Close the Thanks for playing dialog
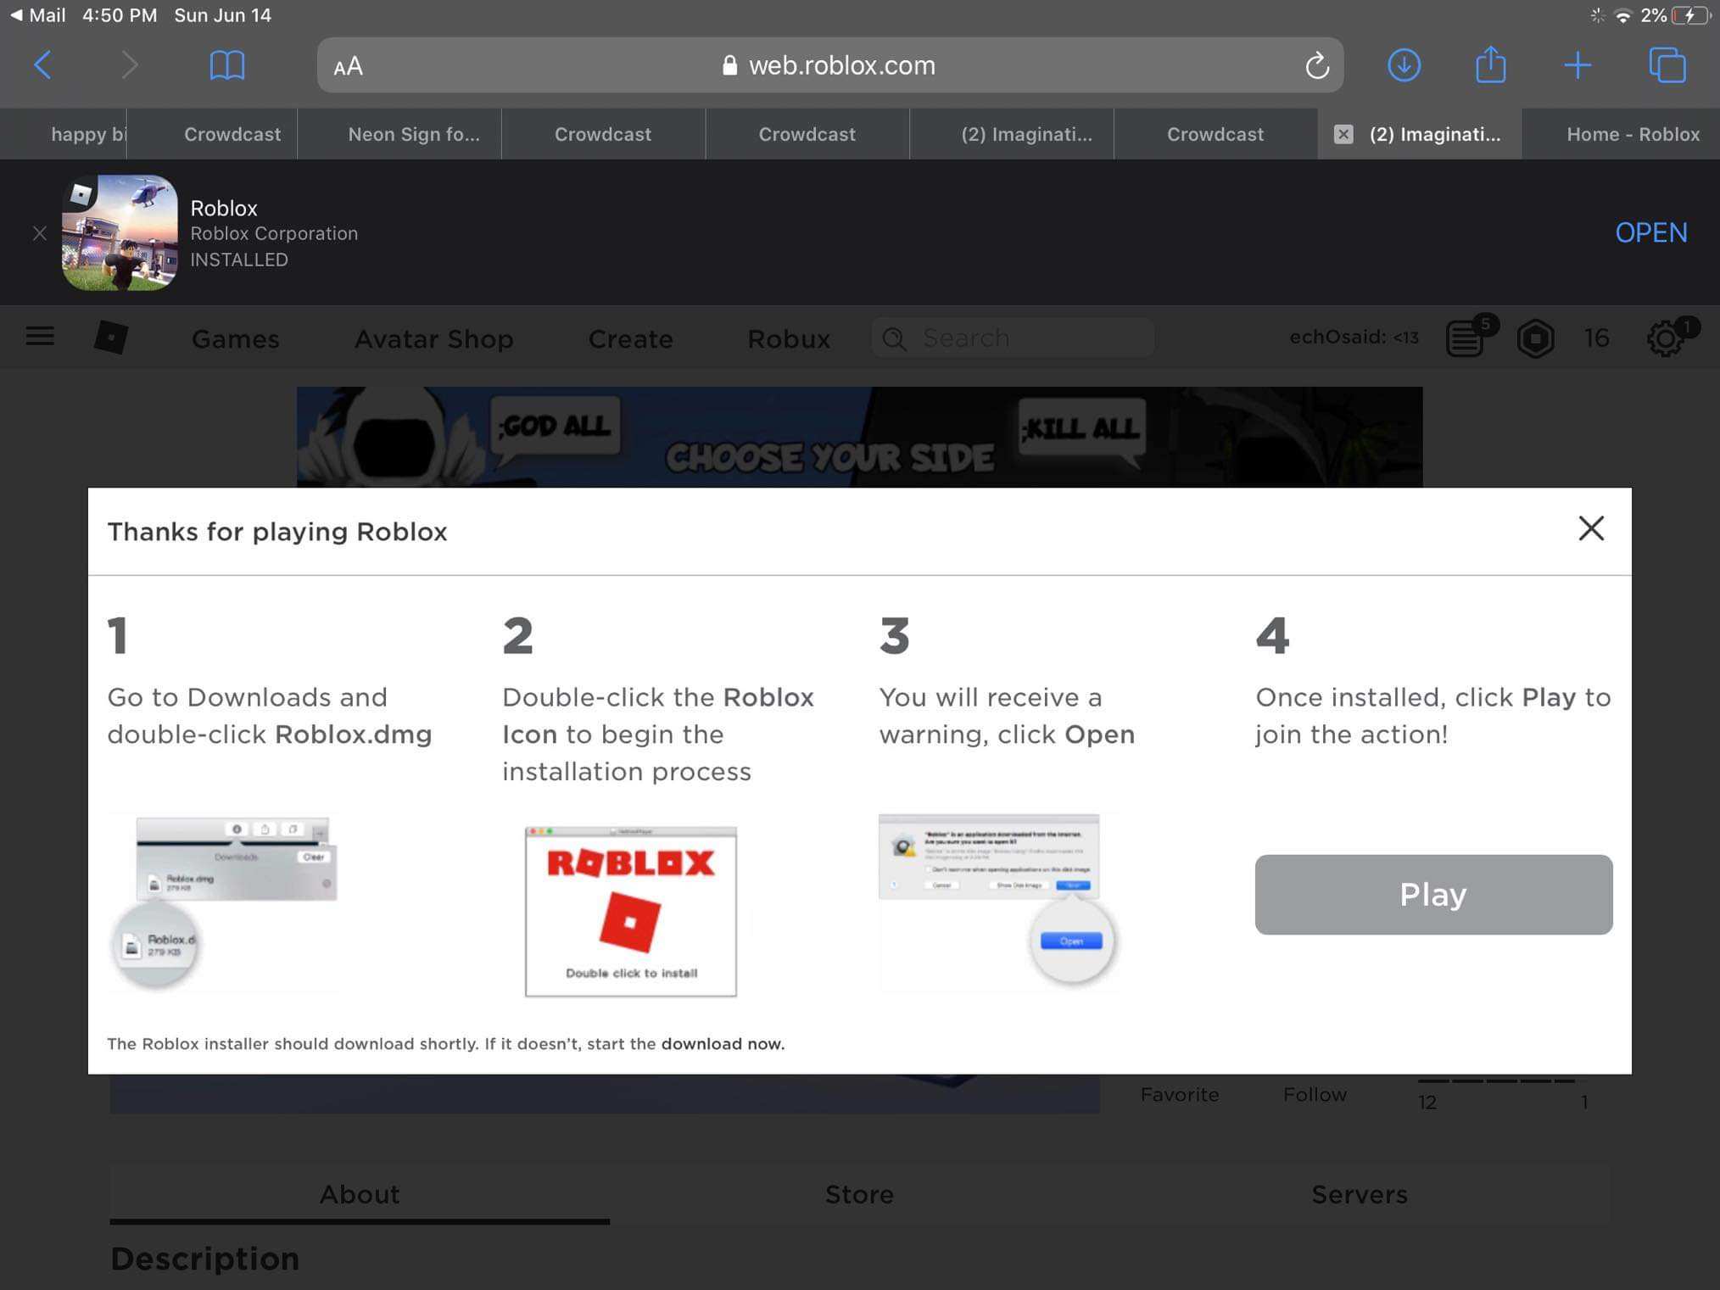 pyautogui.click(x=1591, y=528)
